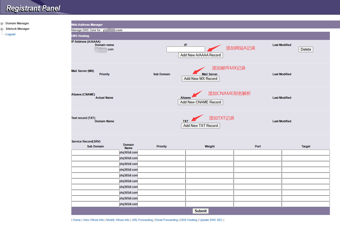Open the Domain Manager menu item
Screen dimensions: 340x230
pyautogui.click(x=17, y=24)
